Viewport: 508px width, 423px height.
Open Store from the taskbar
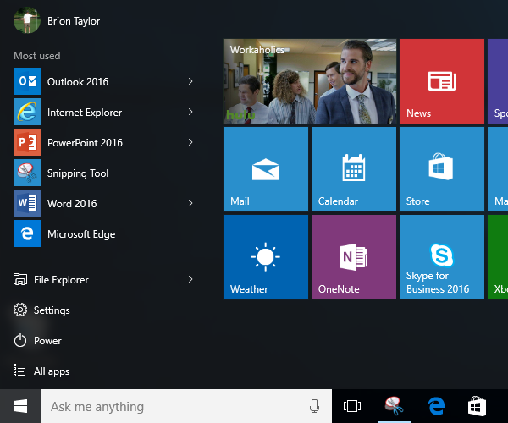pos(477,406)
